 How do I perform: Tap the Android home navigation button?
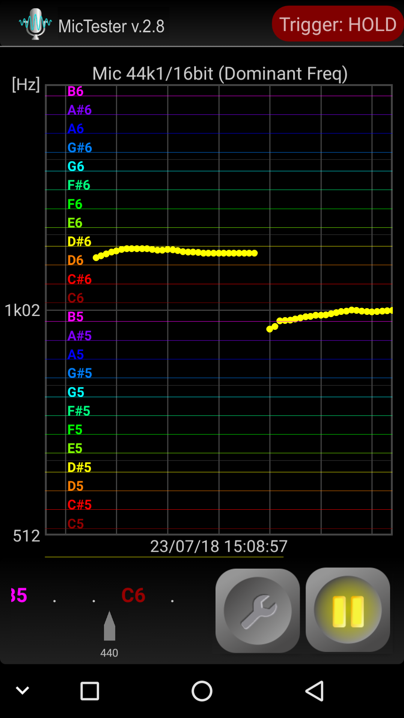202,691
